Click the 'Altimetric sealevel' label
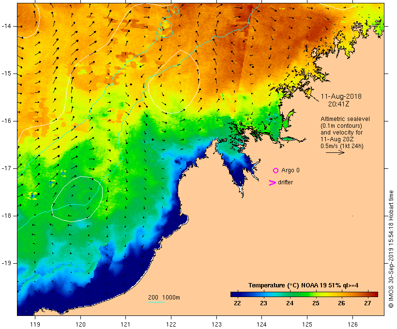The height and width of the screenshot is (329, 397). click(x=345, y=119)
